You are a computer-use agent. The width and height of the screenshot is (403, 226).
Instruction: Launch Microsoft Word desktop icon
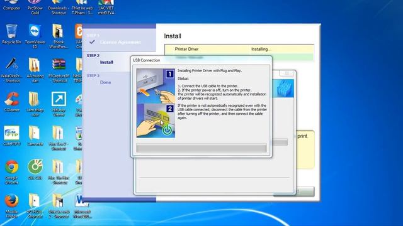tap(82, 206)
